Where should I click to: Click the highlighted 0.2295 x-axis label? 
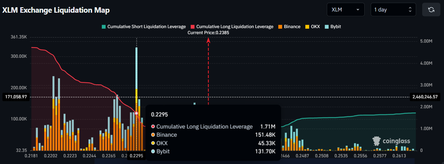tap(136, 156)
